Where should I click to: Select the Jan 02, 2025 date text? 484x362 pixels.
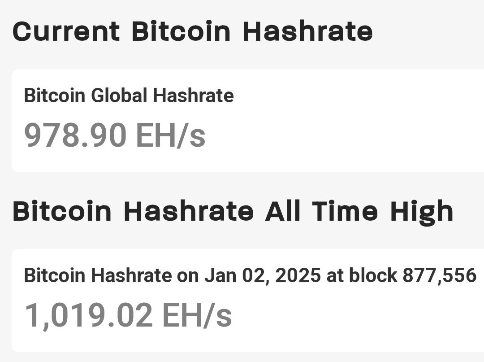coord(263,275)
